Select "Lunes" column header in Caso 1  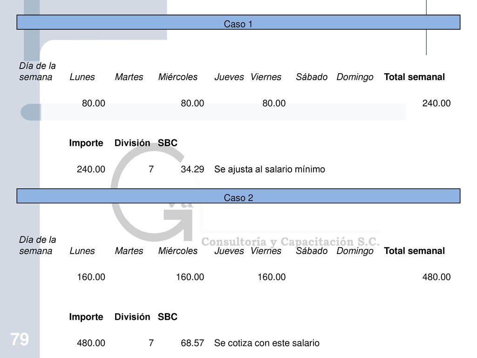point(82,77)
